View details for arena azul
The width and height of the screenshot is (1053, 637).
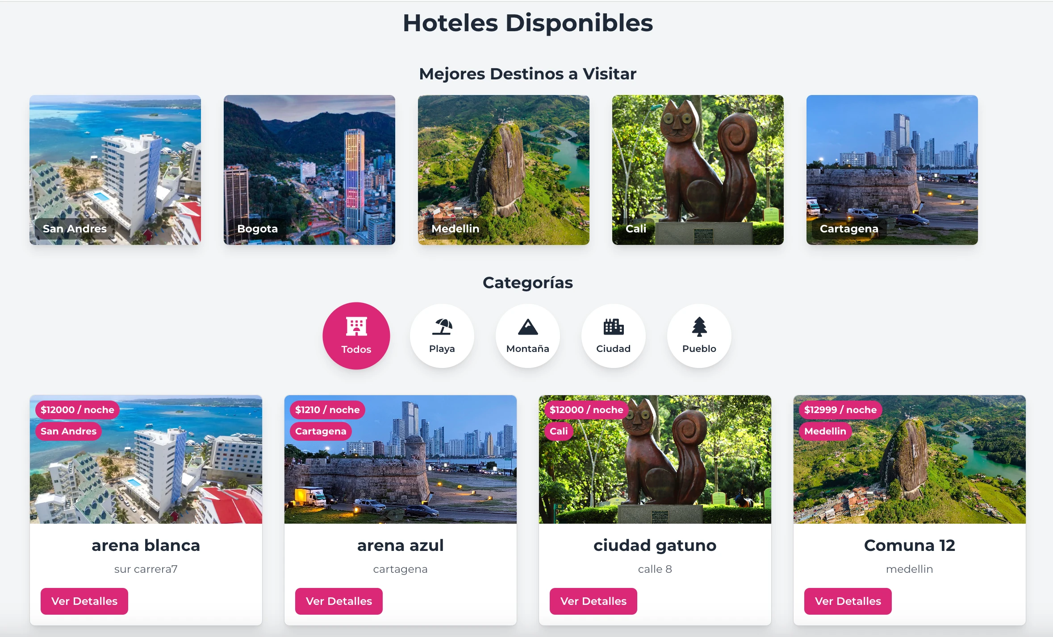339,601
